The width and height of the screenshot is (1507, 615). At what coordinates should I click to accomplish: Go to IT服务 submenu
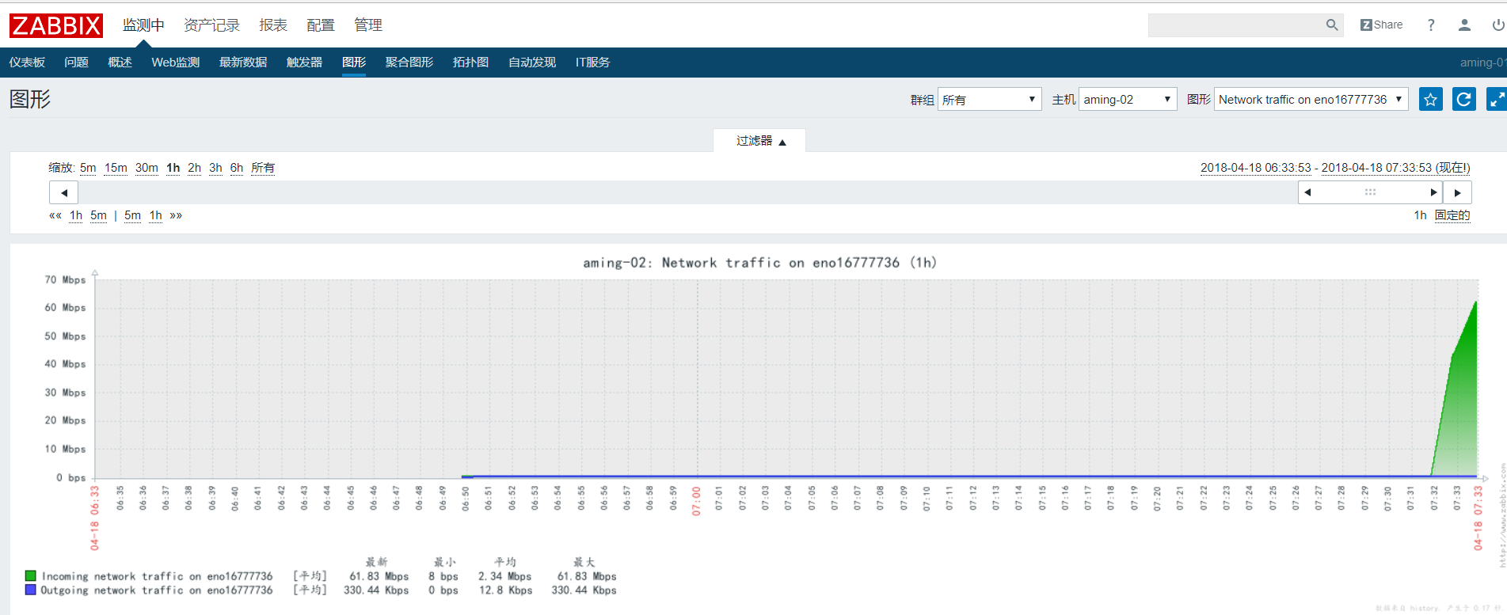coord(592,62)
